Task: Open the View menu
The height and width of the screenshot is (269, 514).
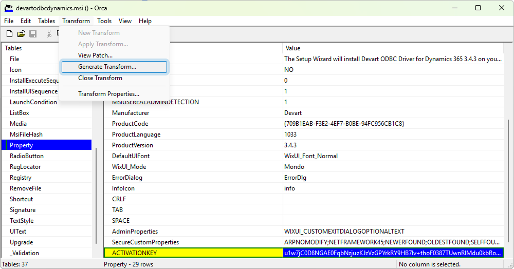Action: tap(125, 21)
